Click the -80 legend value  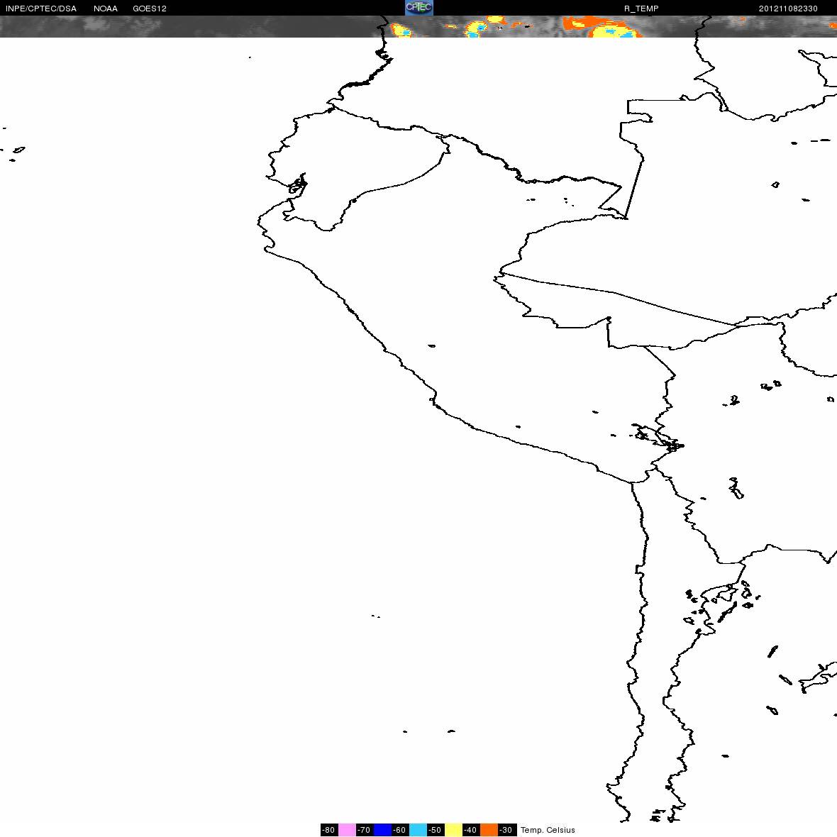click(x=329, y=830)
